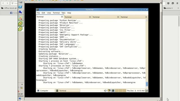Open the volume control in guest panel
The height and width of the screenshot is (101, 180).
(105, 91)
